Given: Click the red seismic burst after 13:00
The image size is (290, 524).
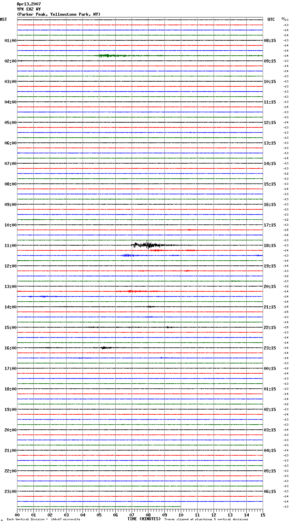Looking at the screenshot, I should tap(136, 291).
